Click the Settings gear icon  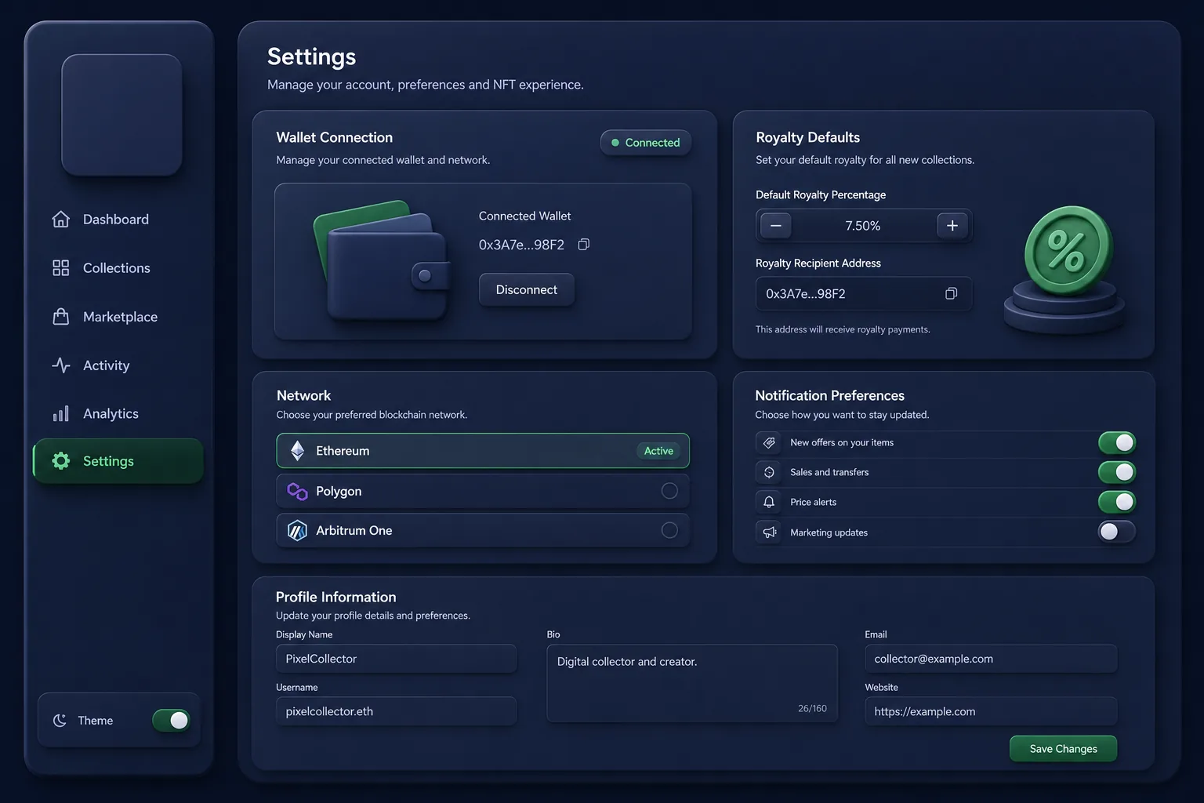(x=61, y=461)
